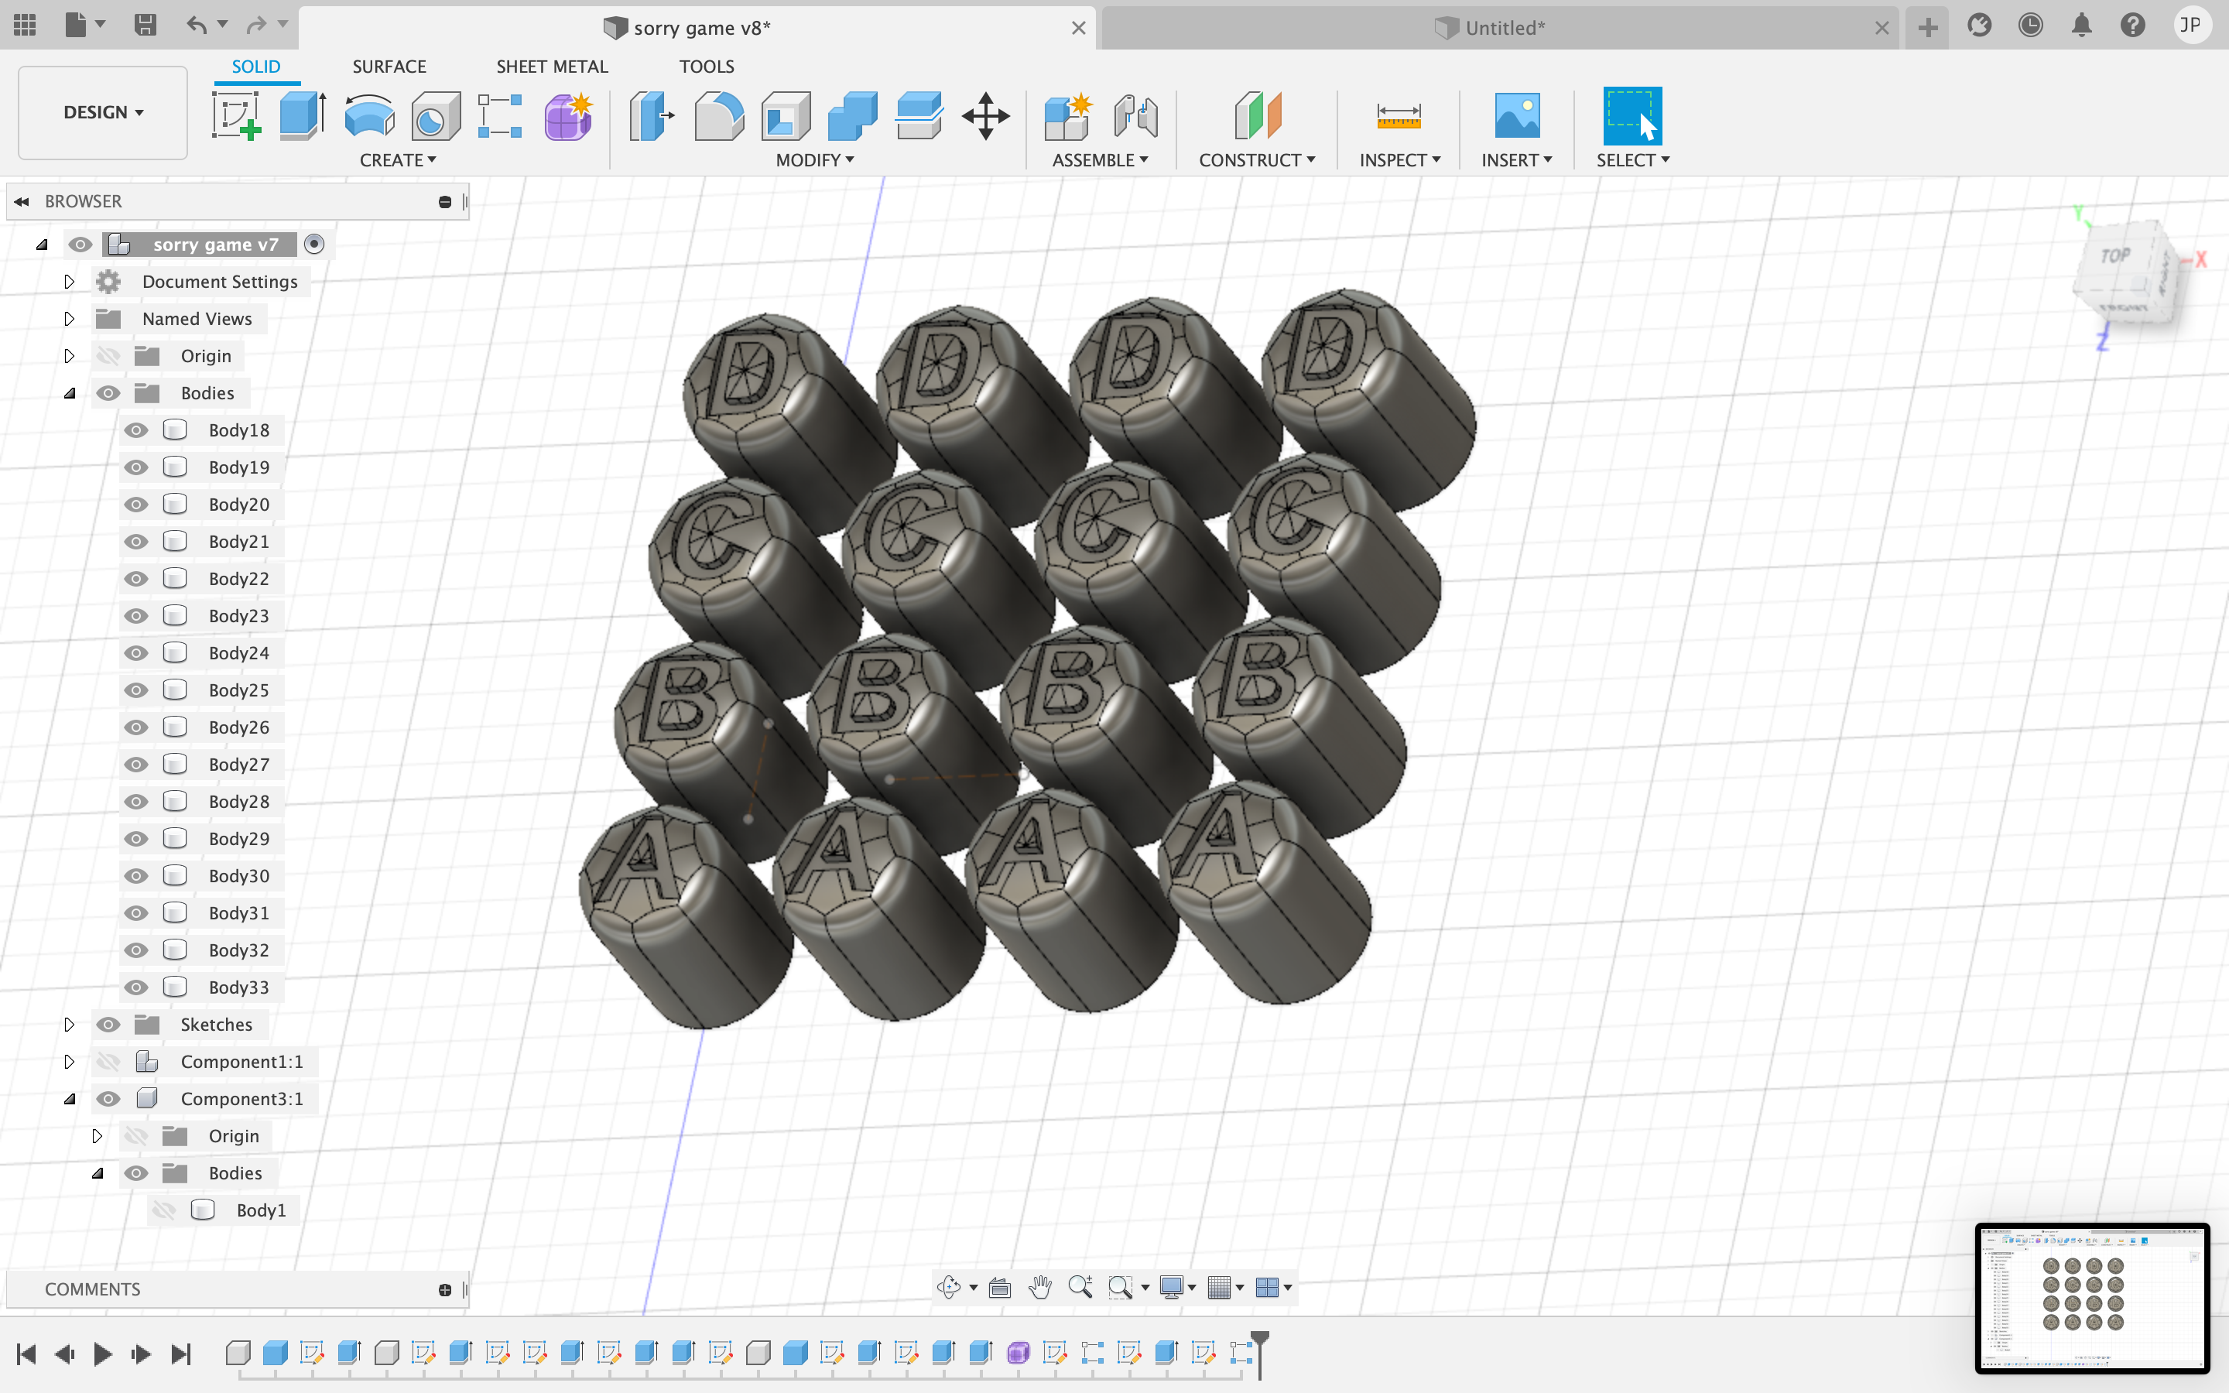Click the Redo arrow
This screenshot has height=1393, width=2229.
pyautogui.click(x=257, y=25)
